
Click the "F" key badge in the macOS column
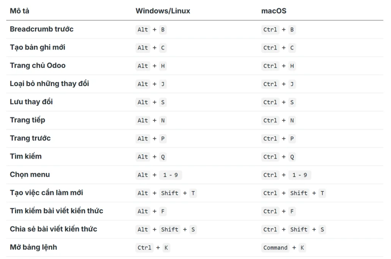[x=292, y=211]
